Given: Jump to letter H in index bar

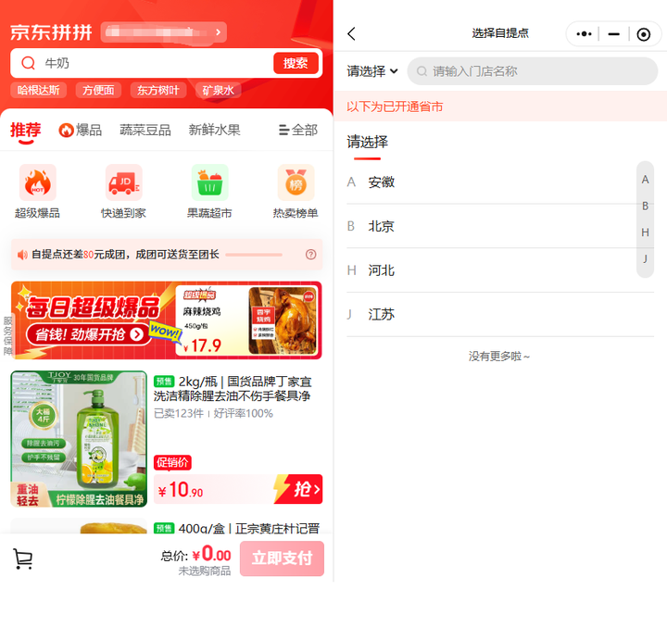Looking at the screenshot, I should pos(646,232).
